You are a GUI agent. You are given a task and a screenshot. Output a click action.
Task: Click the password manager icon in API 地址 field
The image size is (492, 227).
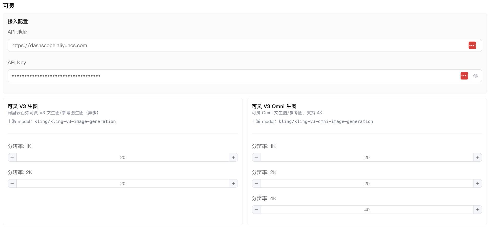[472, 45]
